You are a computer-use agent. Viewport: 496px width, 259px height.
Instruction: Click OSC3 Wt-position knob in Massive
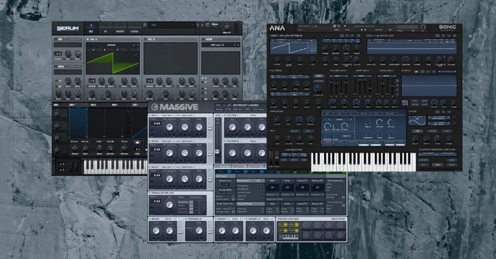(x=170, y=179)
